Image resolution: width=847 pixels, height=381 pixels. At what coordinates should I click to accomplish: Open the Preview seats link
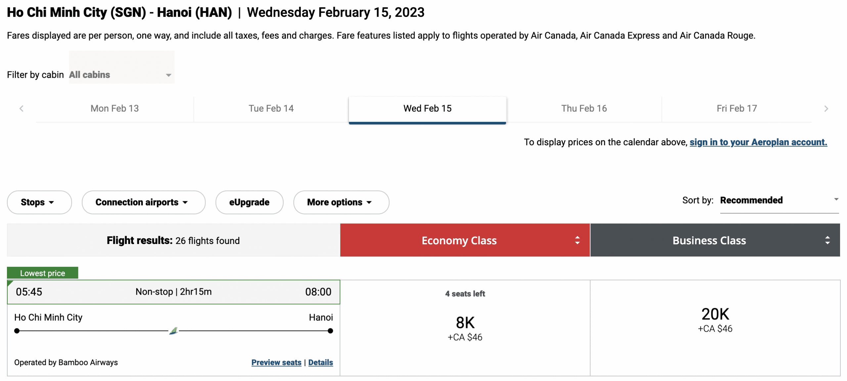(276, 362)
